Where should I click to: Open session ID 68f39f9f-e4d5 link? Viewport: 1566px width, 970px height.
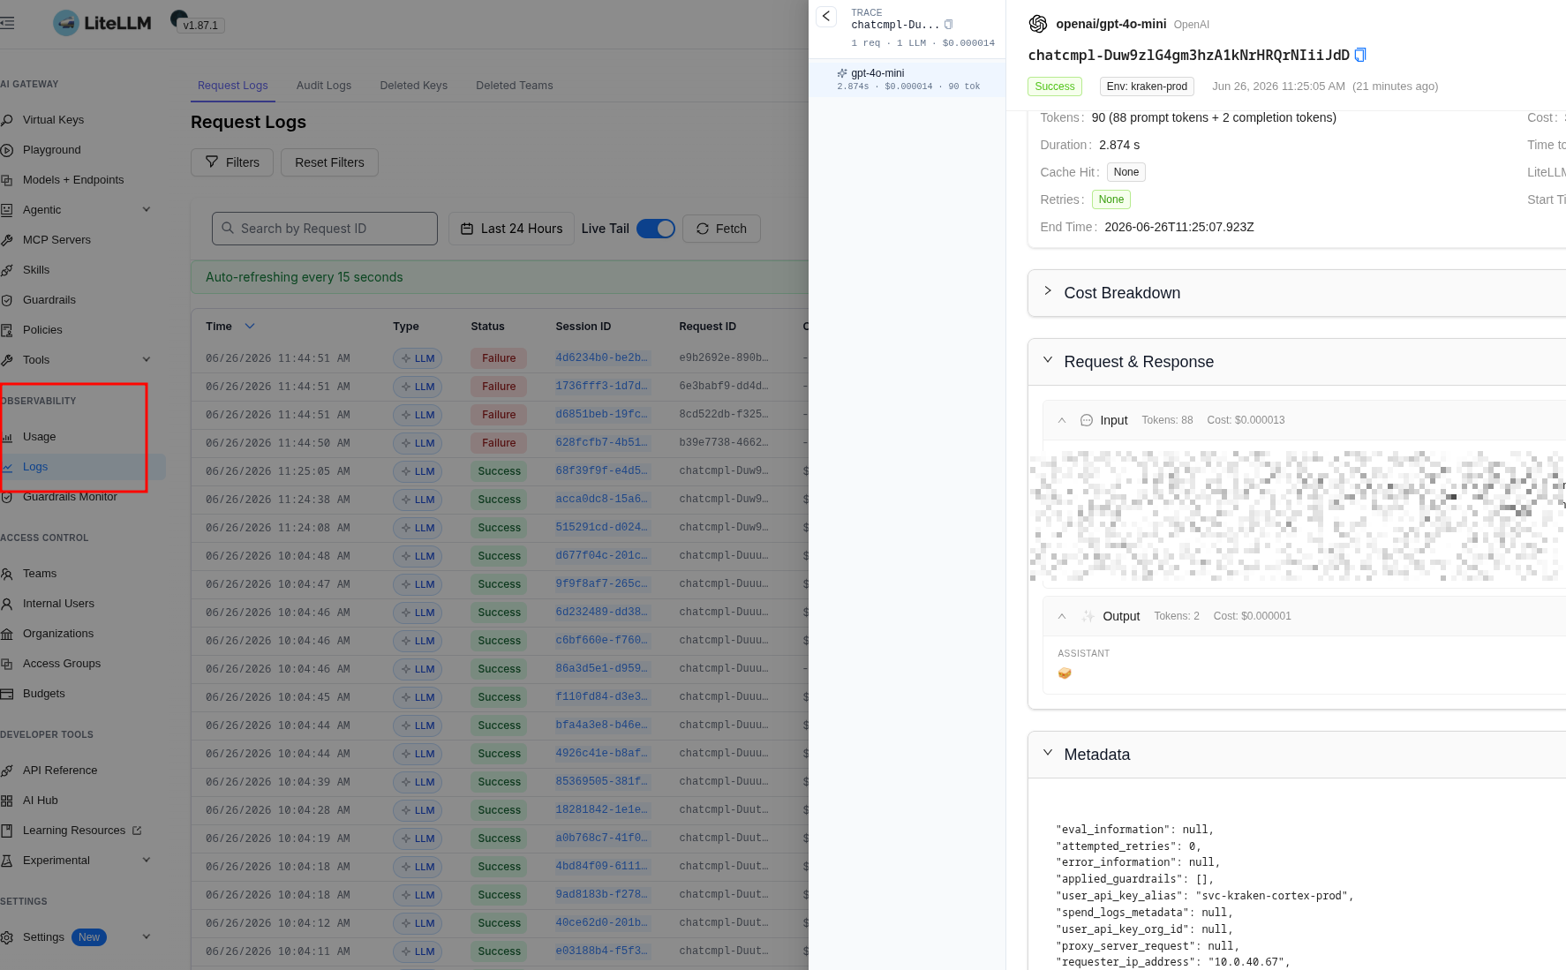click(602, 471)
